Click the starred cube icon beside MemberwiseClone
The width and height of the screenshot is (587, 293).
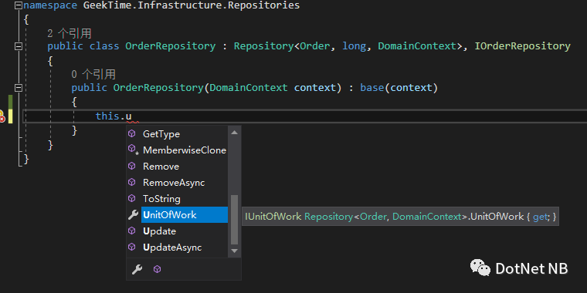[133, 150]
